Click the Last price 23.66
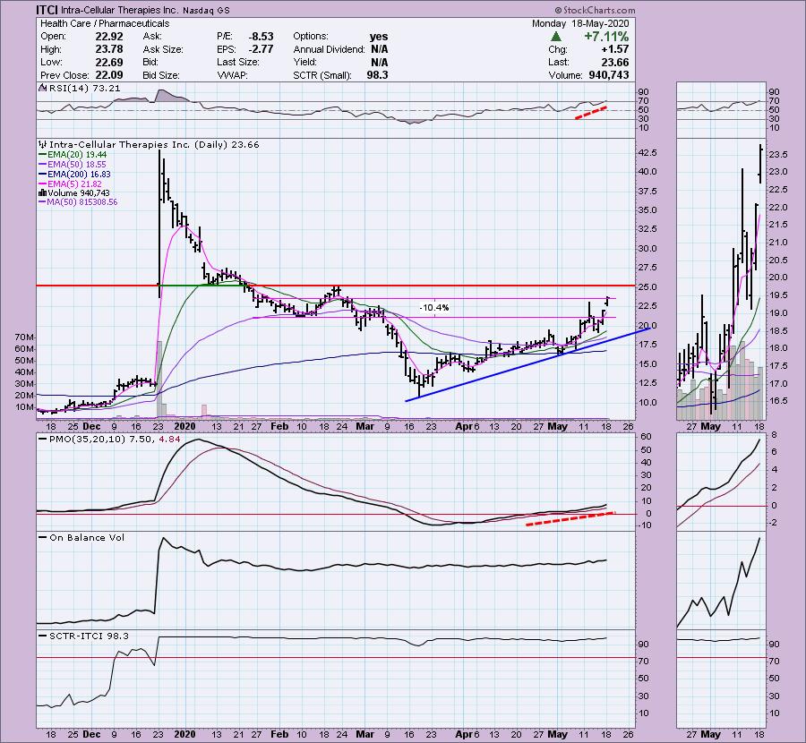This screenshot has height=743, width=806. coord(615,62)
